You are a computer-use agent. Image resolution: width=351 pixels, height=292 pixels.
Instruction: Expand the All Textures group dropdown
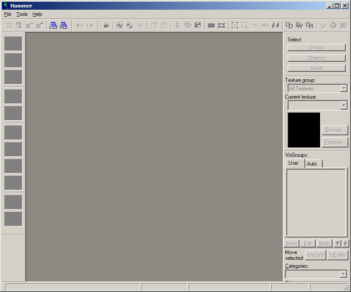pyautogui.click(x=344, y=89)
